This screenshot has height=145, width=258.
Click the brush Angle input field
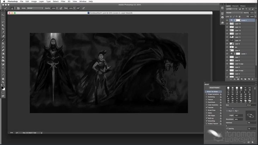coord(238,115)
